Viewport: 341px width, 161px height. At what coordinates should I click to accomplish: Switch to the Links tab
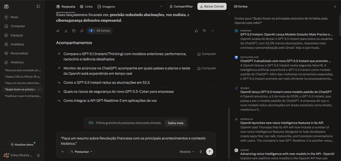[x=86, y=7]
